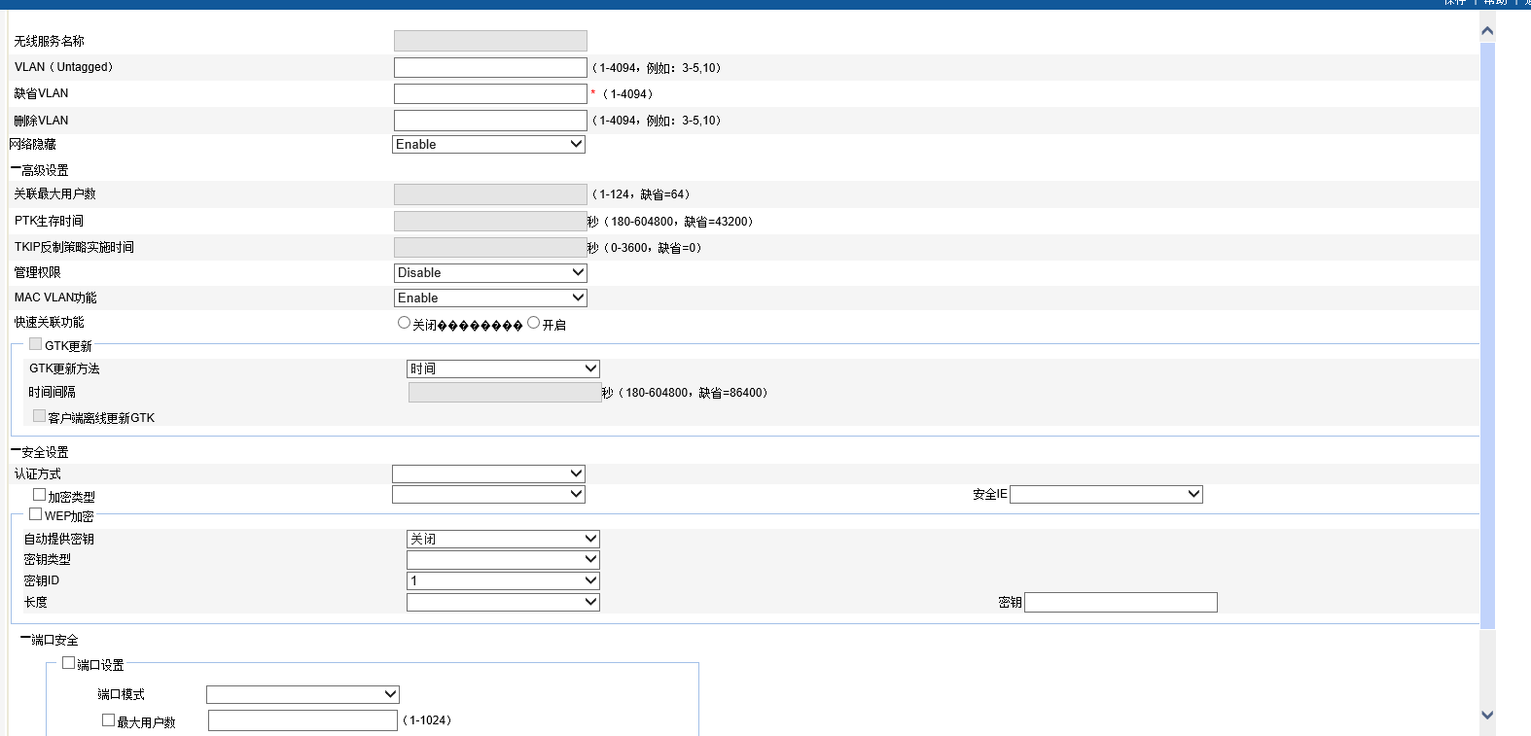
Task: Select the 开启 radio for 快速关联功能
Action: pos(533,323)
